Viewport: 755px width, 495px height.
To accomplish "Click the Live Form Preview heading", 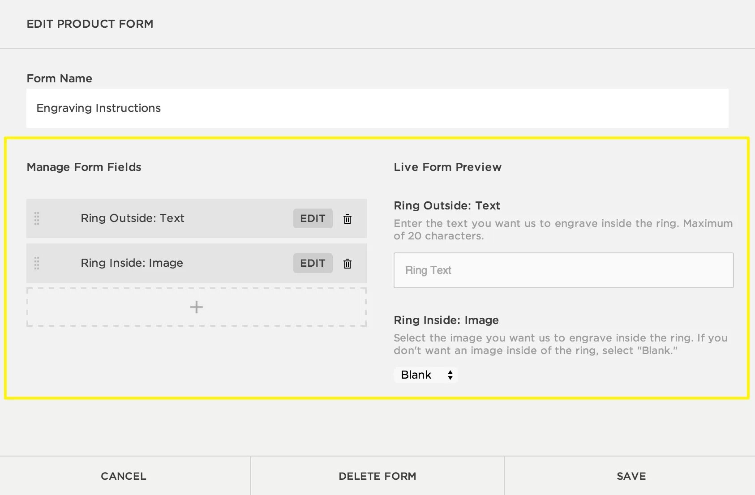I will pos(447,167).
